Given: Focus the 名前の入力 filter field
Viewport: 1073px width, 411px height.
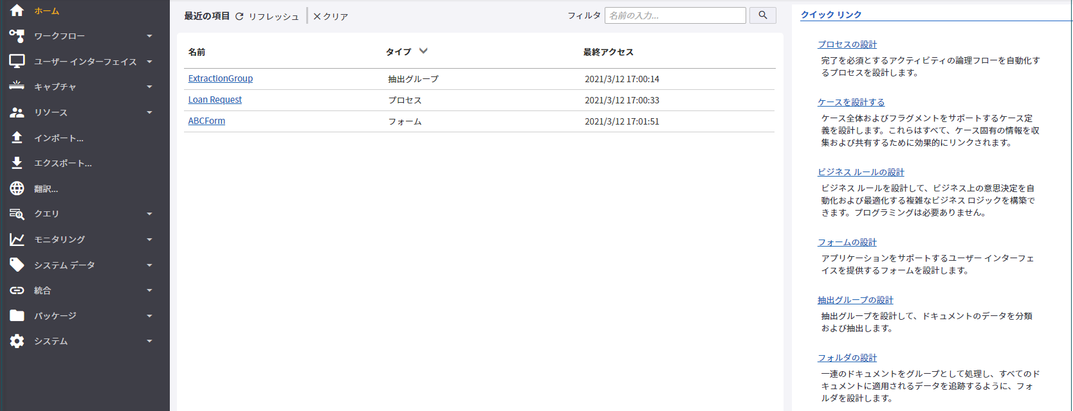Looking at the screenshot, I should click(x=675, y=15).
